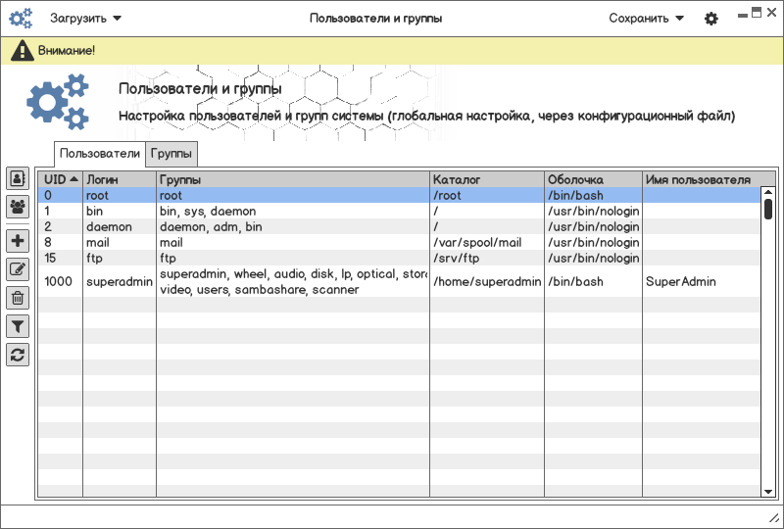Open settings gear in title bar
This screenshot has width=784, height=529.
point(711,19)
